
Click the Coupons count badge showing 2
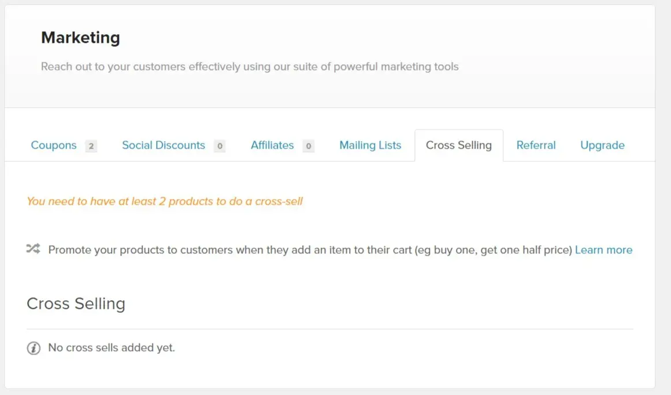pyautogui.click(x=91, y=146)
